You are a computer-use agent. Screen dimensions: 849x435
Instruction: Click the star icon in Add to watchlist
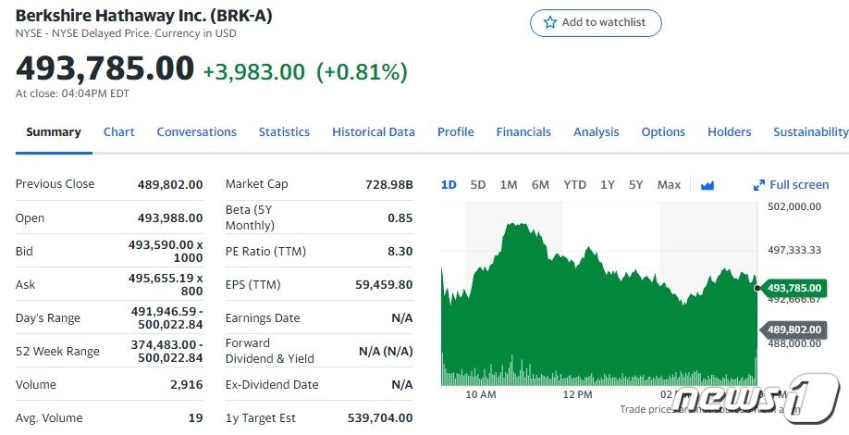tap(550, 22)
